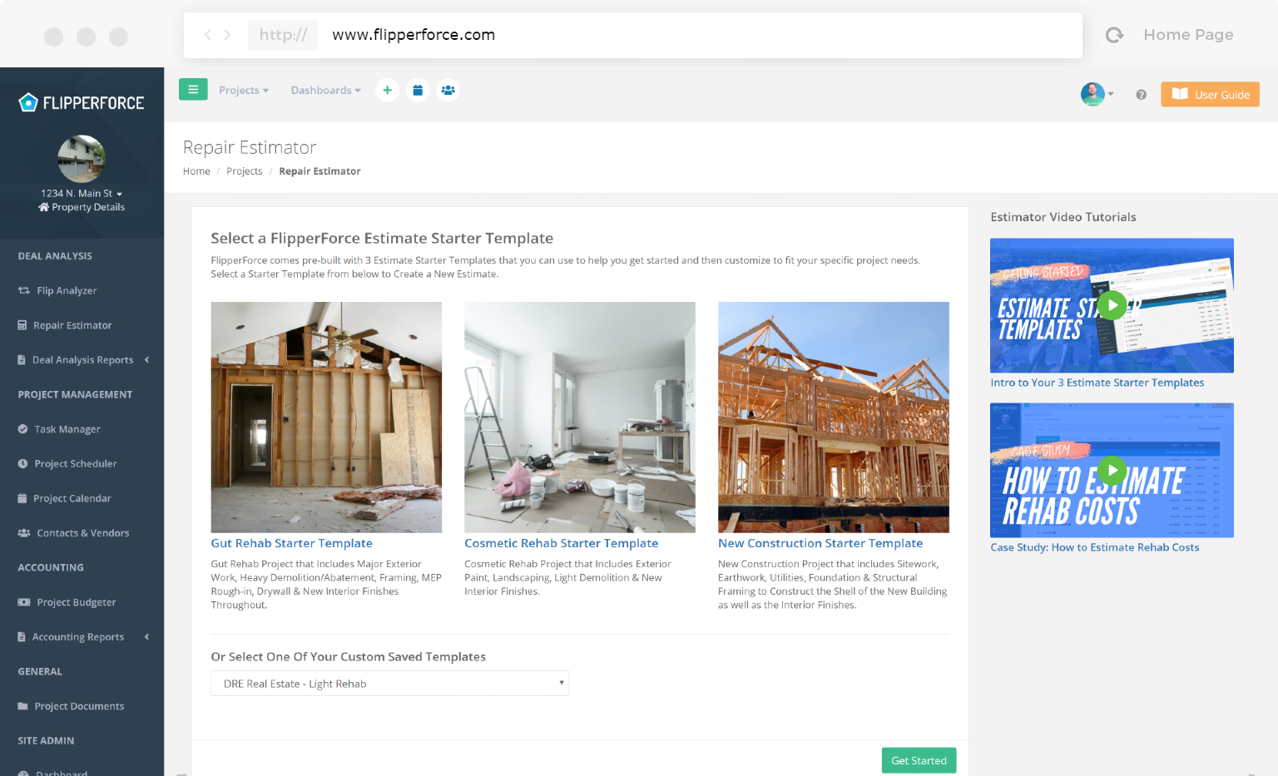Click New Construction Starter Template link

tap(820, 543)
